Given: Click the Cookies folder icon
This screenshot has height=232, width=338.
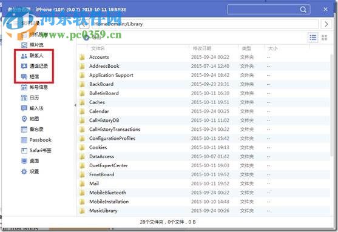Looking at the screenshot, I should pyautogui.click(x=82, y=147).
